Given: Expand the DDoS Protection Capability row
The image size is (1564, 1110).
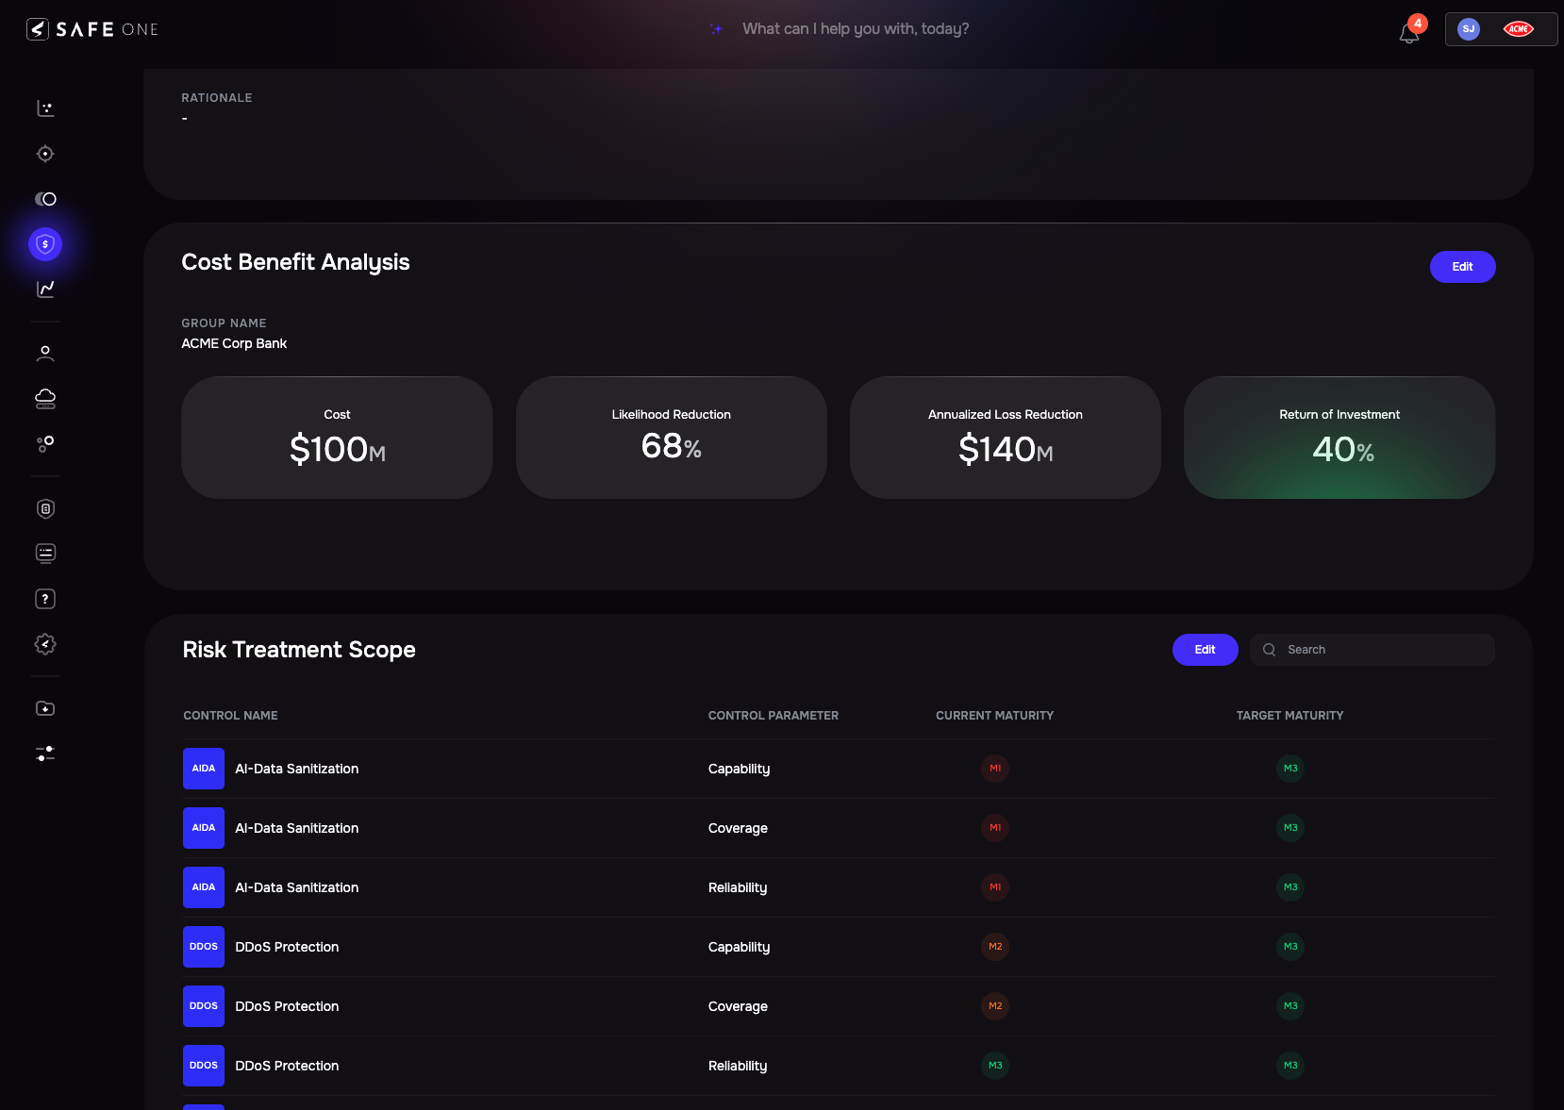Looking at the screenshot, I should [660, 947].
